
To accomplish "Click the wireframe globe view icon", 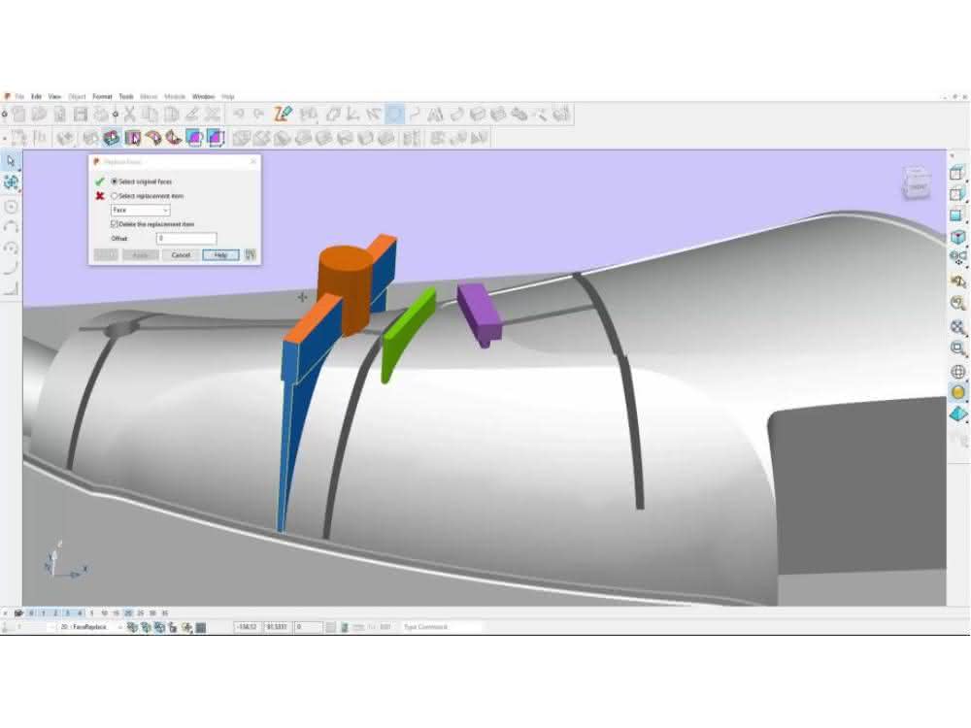I will [x=957, y=372].
